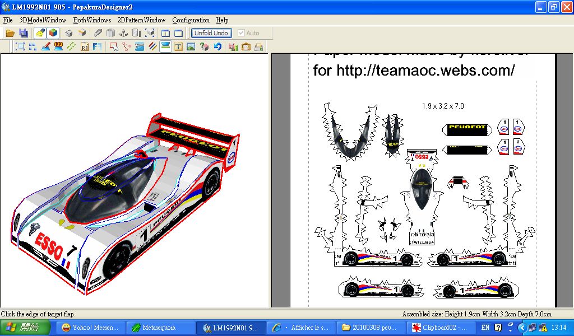Switch to single-window layout icon
The height and width of the screenshot is (336, 574).
[178, 33]
